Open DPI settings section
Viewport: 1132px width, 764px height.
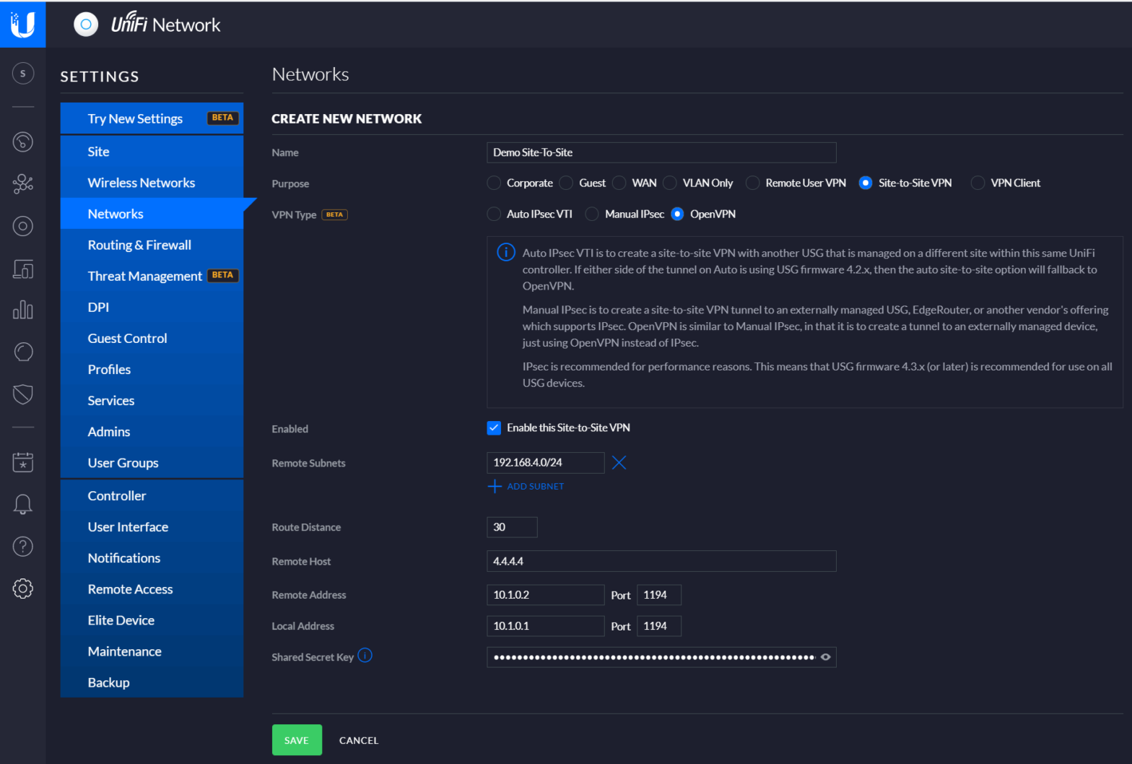[x=152, y=307]
